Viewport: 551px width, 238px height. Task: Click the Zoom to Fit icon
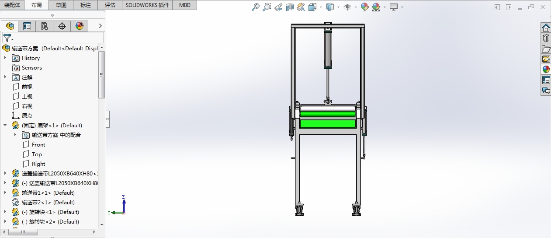tap(256, 7)
